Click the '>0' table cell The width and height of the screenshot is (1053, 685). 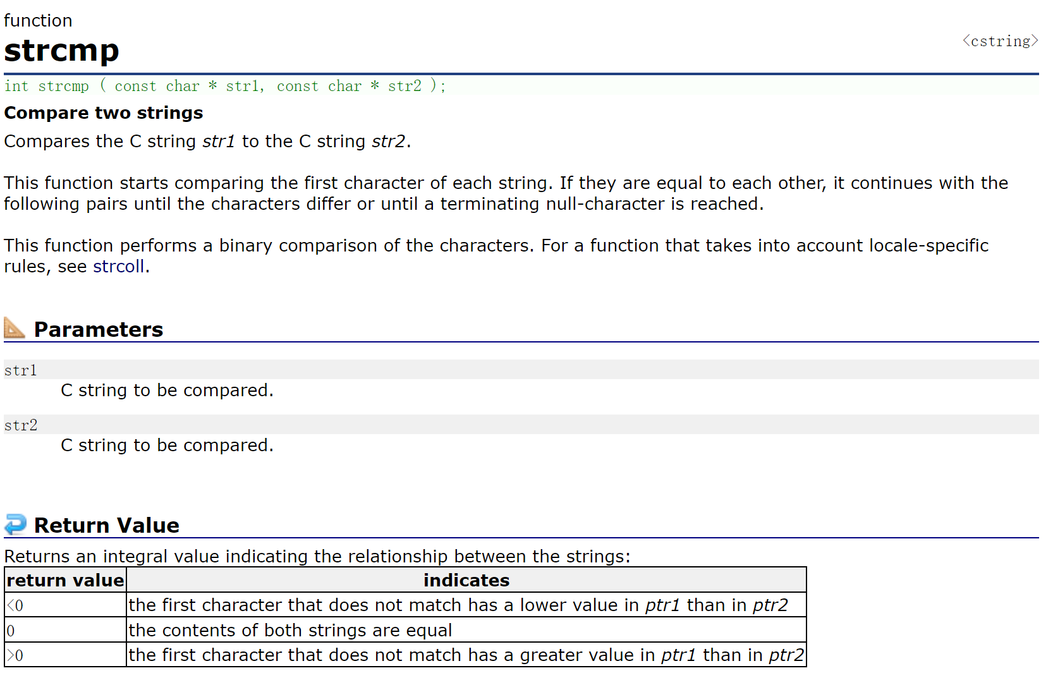pos(65,655)
